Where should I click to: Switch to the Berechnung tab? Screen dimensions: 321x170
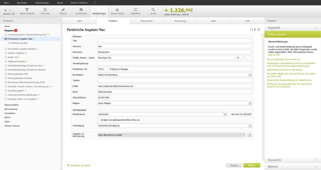coord(180,21)
